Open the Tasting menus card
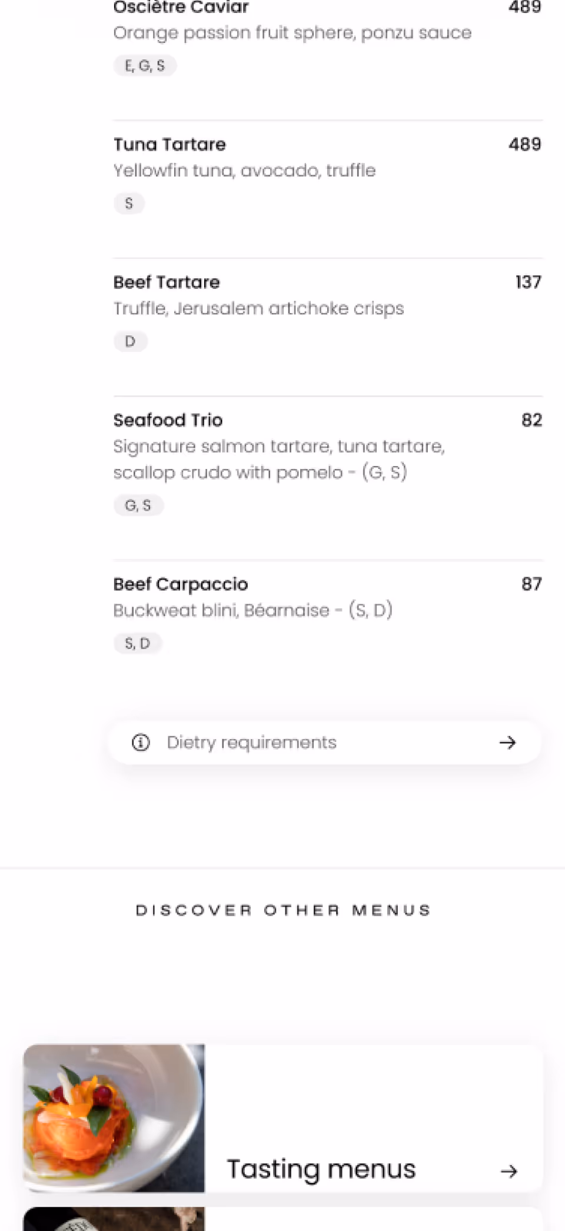 [x=321, y=1169]
